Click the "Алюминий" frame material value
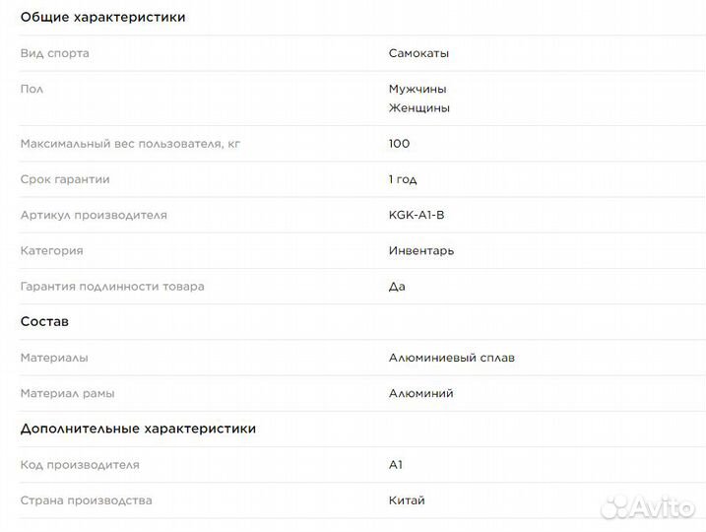Image resolution: width=706 pixels, height=532 pixels. click(420, 393)
